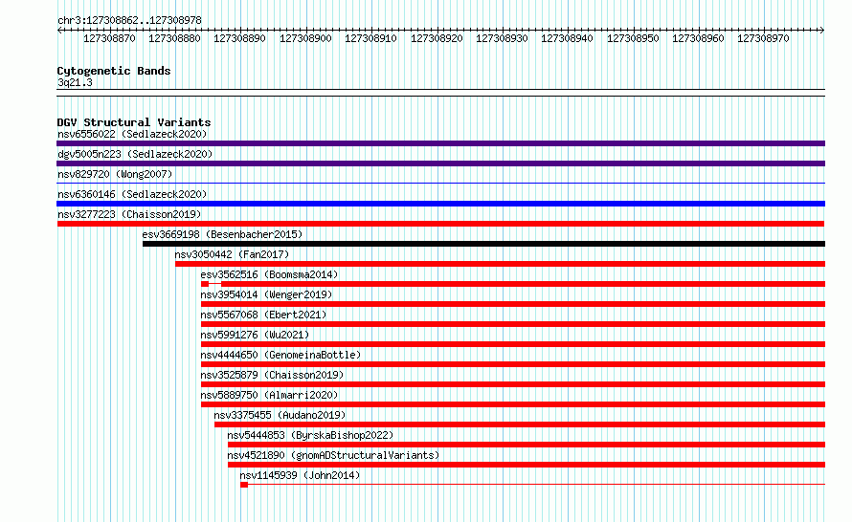
Task: Click the red bar under esv3562516
Action: pos(513,284)
